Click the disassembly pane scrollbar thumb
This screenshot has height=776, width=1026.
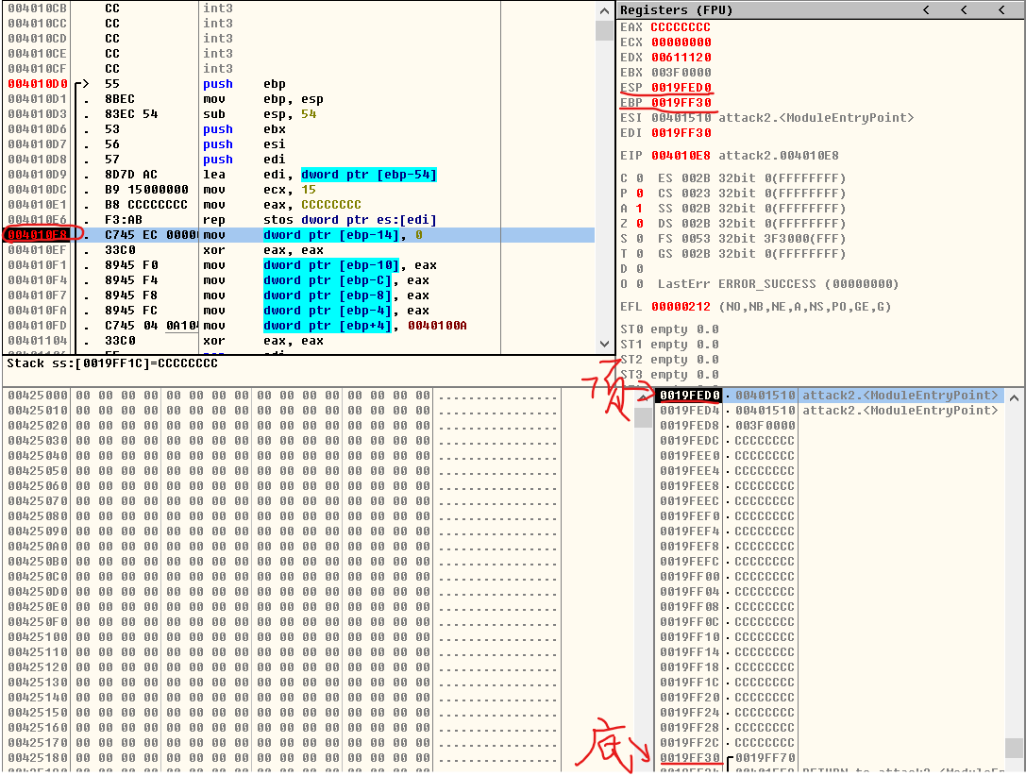click(x=604, y=30)
